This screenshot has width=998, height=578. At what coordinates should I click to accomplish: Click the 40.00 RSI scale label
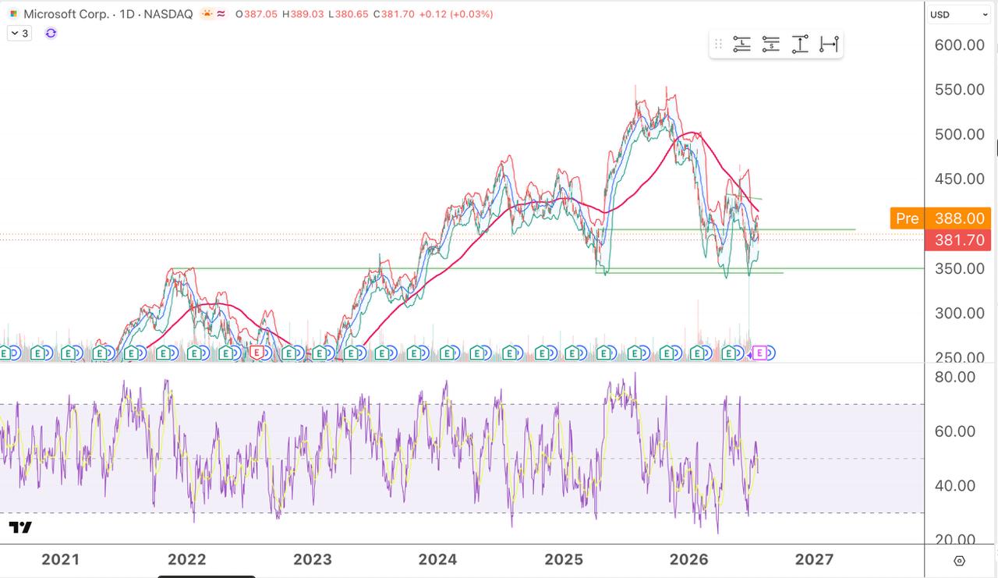point(955,485)
